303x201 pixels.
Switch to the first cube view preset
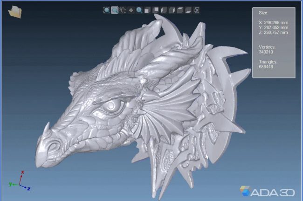tap(147, 10)
